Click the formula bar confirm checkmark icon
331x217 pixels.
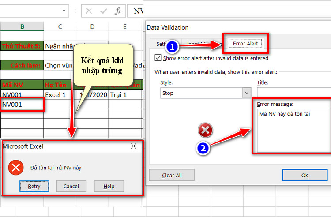click(103, 11)
